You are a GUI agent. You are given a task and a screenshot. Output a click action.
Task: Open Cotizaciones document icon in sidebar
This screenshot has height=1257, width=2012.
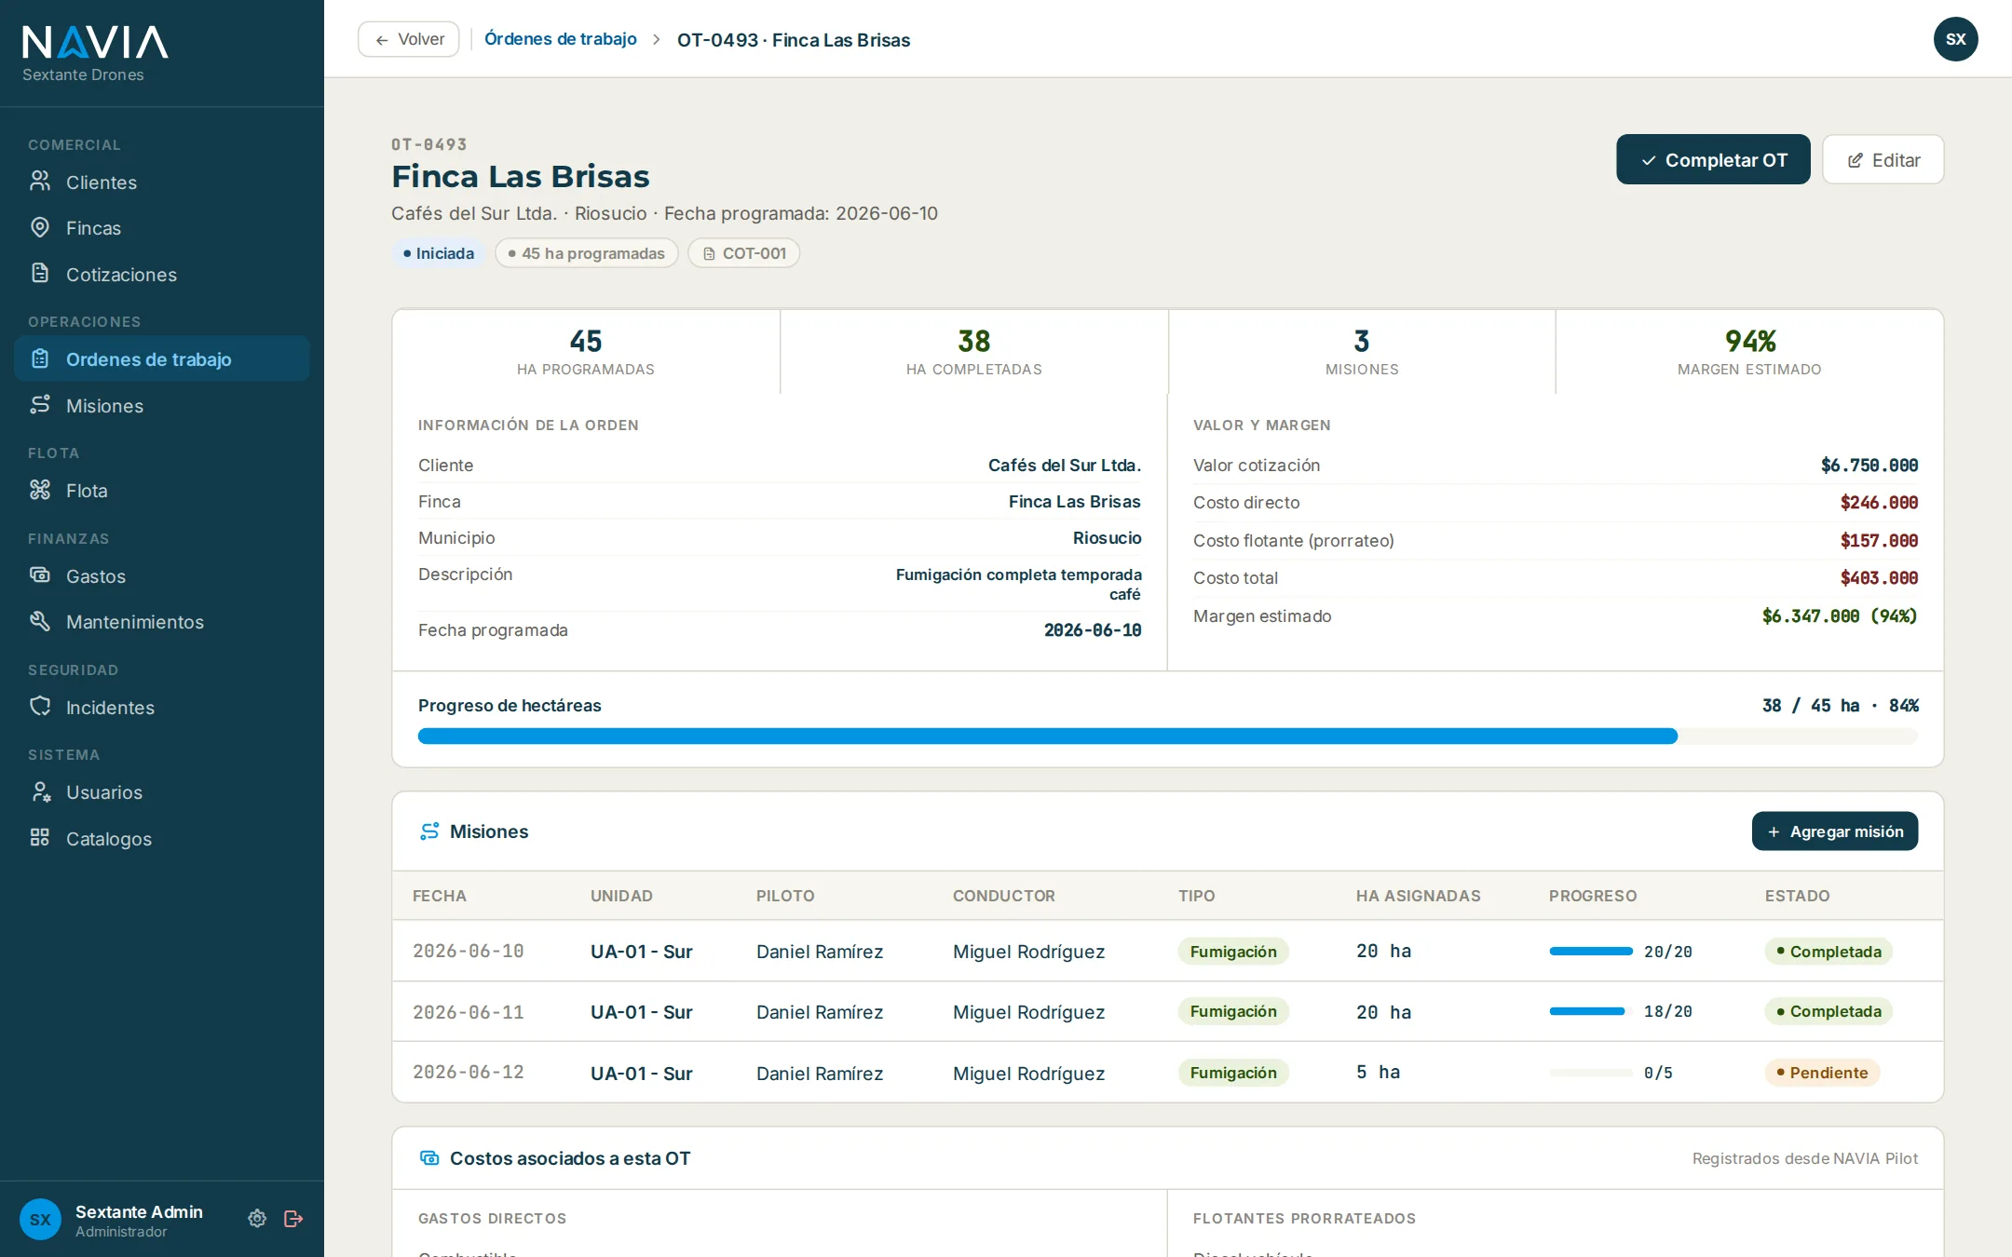point(40,274)
